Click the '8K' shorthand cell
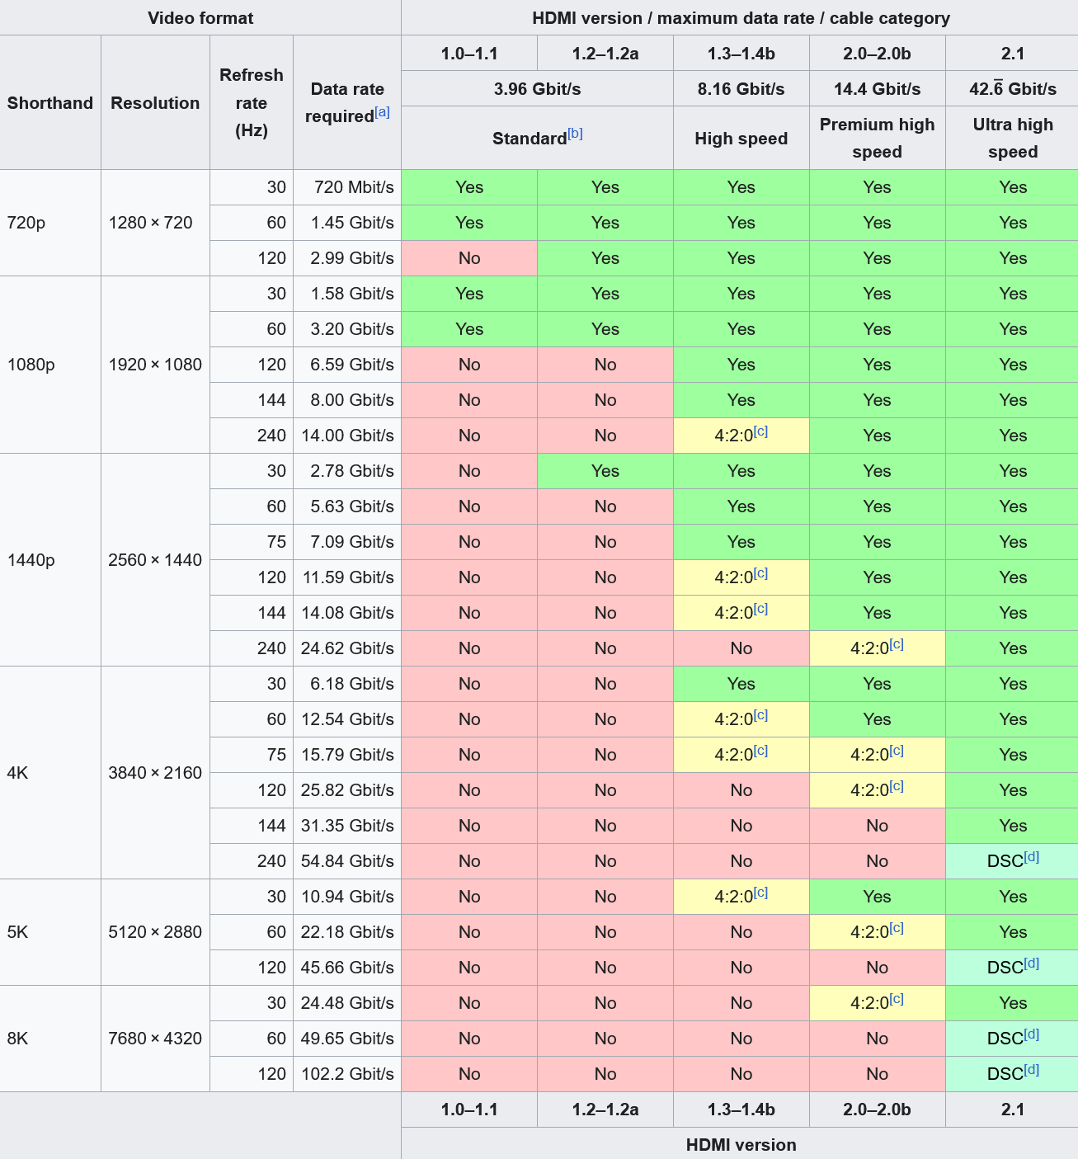 [x=50, y=1039]
